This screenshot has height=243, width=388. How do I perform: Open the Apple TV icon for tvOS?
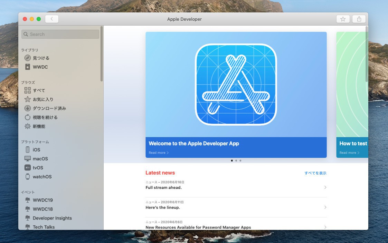click(x=27, y=168)
